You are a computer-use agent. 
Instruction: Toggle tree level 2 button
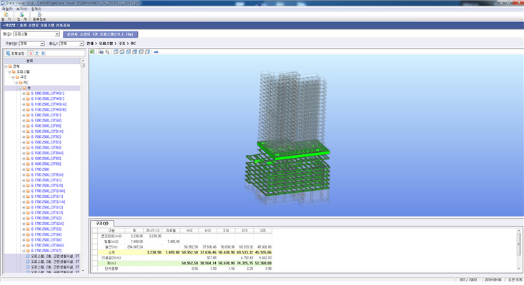coord(36,54)
